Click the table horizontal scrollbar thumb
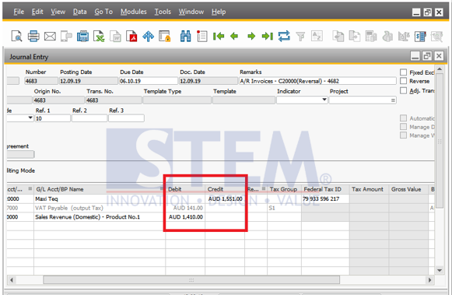Image resolution: width=452 pixels, height=295 pixels. pos(191,279)
